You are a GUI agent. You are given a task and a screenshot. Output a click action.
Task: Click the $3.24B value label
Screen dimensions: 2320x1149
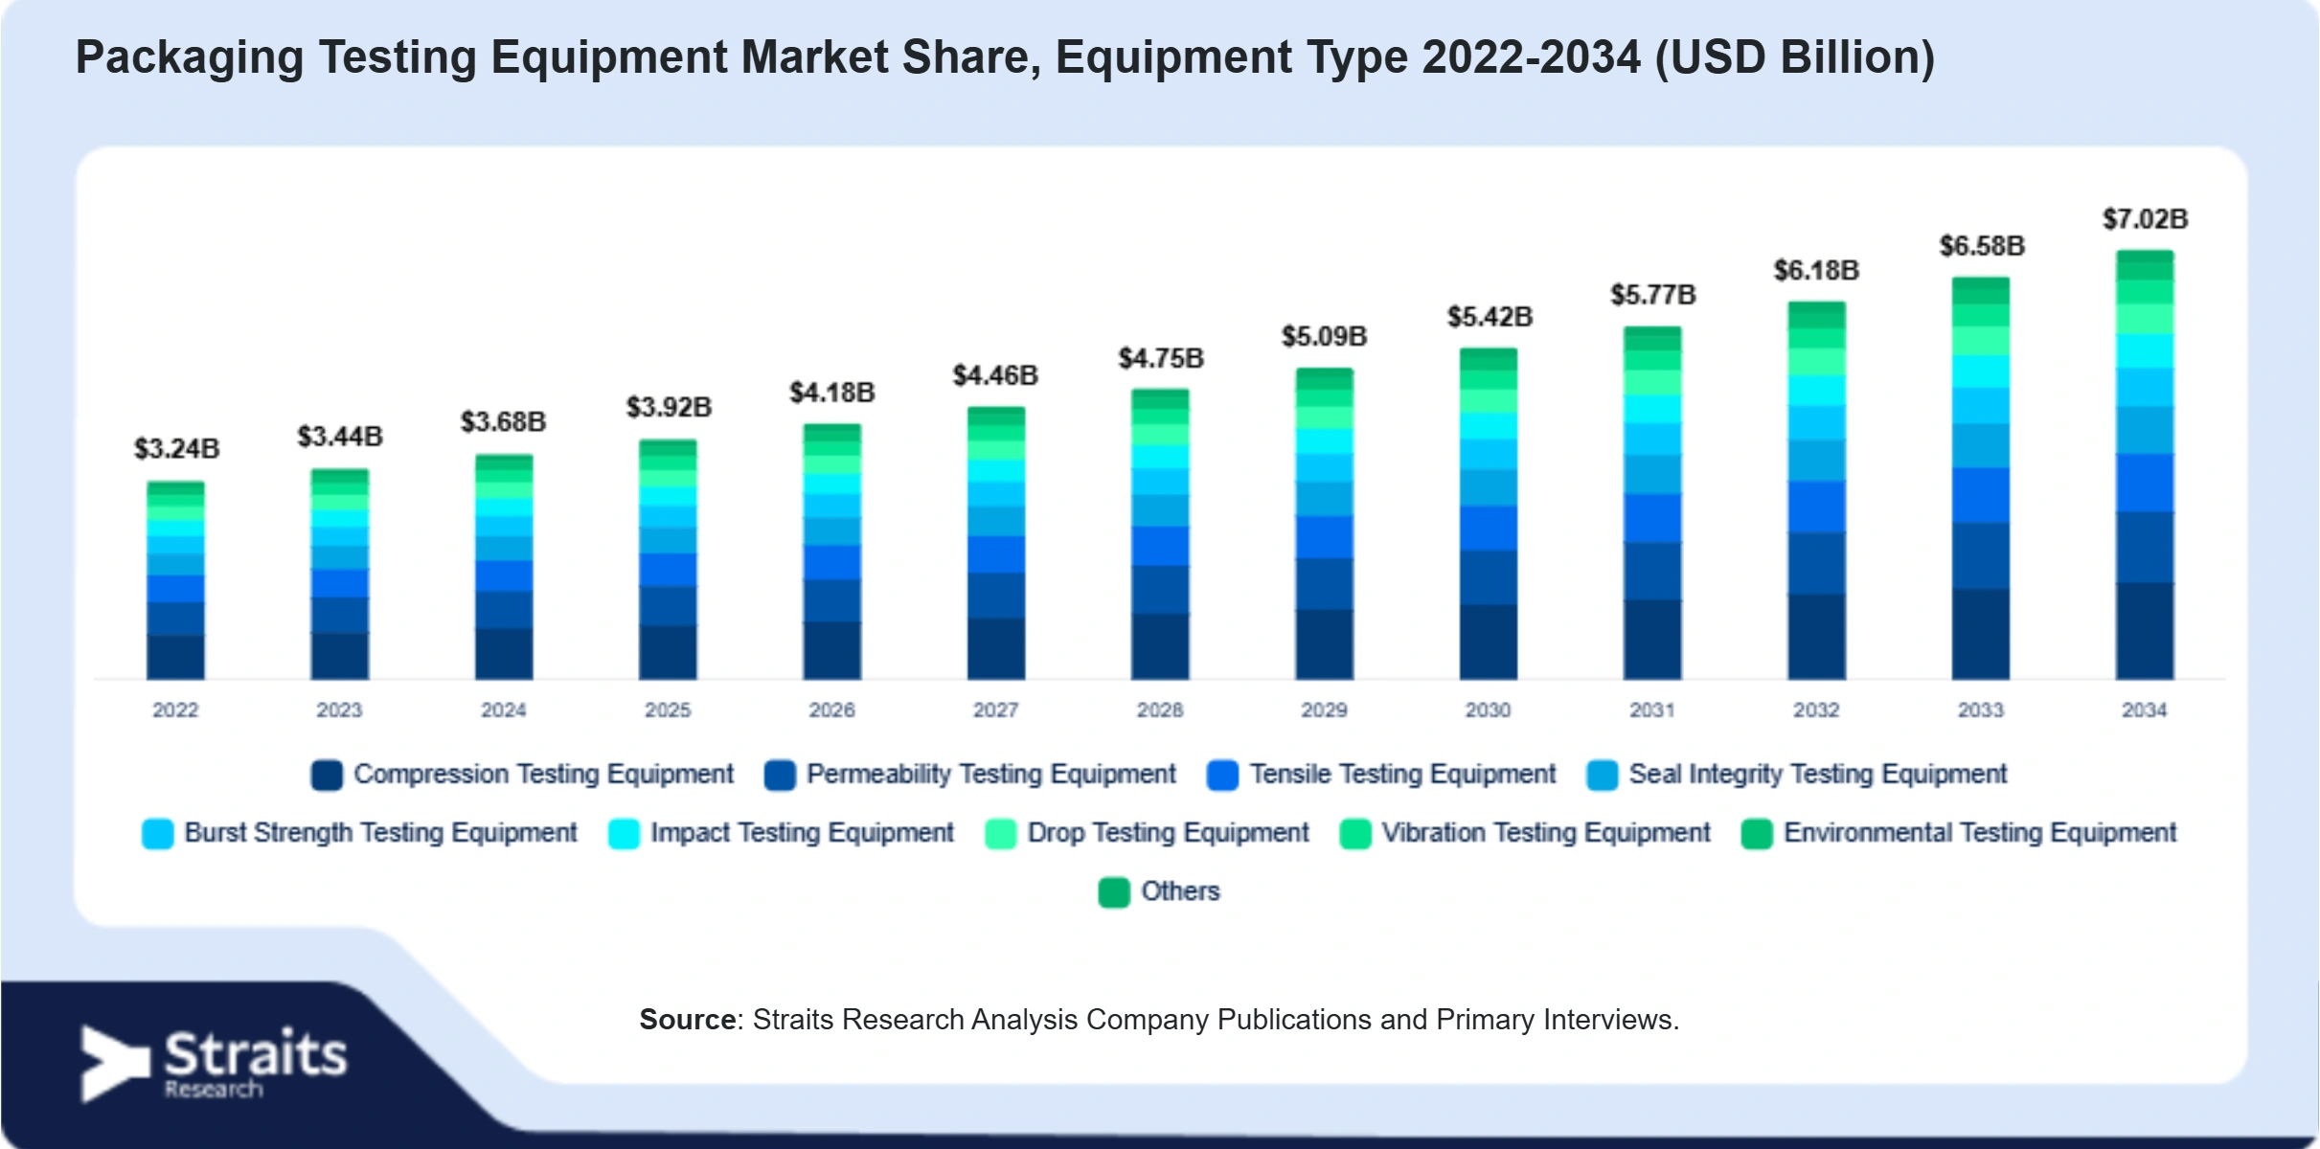coord(176,449)
